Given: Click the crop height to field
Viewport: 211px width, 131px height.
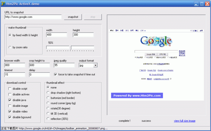Looking at the screenshot, I should click(39, 65).
